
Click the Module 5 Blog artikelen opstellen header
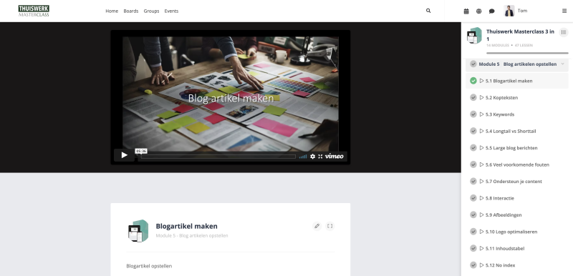tap(517, 64)
